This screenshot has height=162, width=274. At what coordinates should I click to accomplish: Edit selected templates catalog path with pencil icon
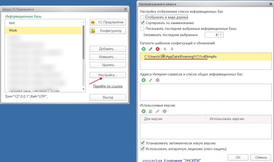click(x=150, y=49)
